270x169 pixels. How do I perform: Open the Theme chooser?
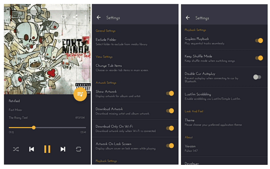tap(224, 122)
